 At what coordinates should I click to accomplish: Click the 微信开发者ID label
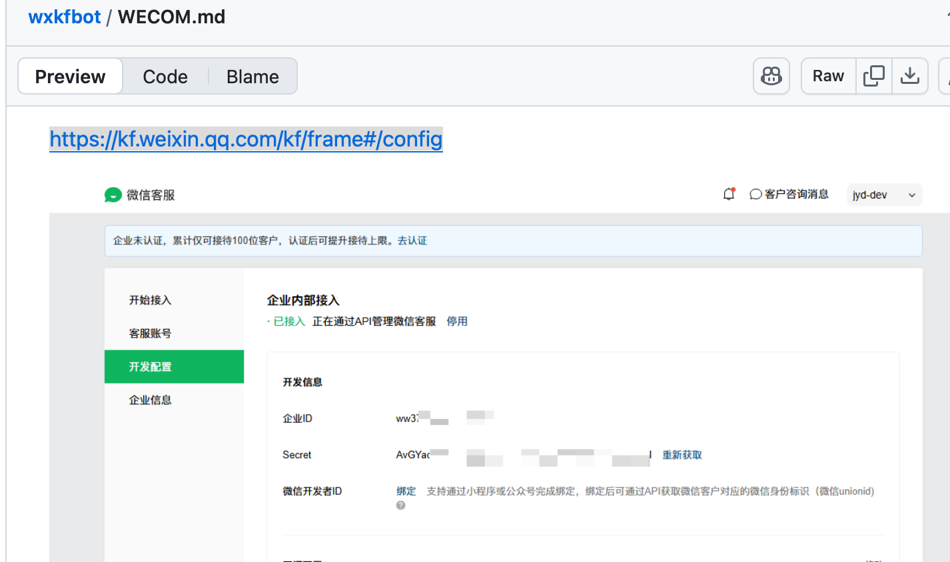312,491
